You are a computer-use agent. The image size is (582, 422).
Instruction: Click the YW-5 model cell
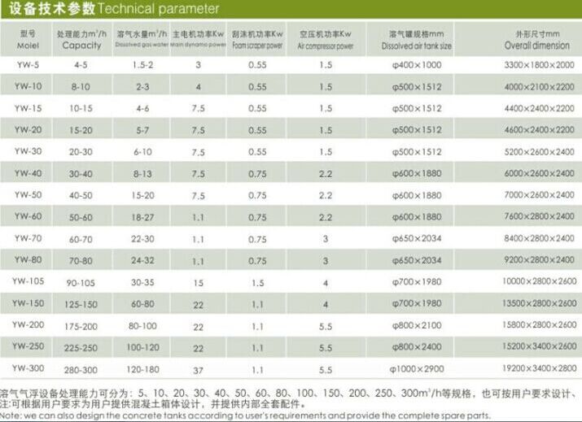coord(23,63)
